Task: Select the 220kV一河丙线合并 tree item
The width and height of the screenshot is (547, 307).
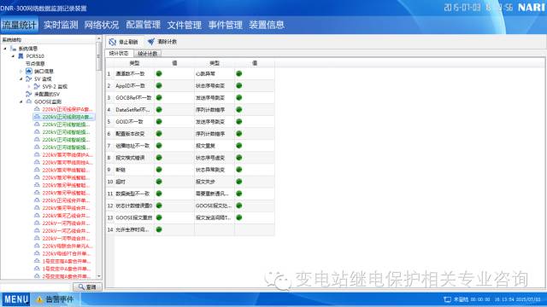Action: point(67,223)
